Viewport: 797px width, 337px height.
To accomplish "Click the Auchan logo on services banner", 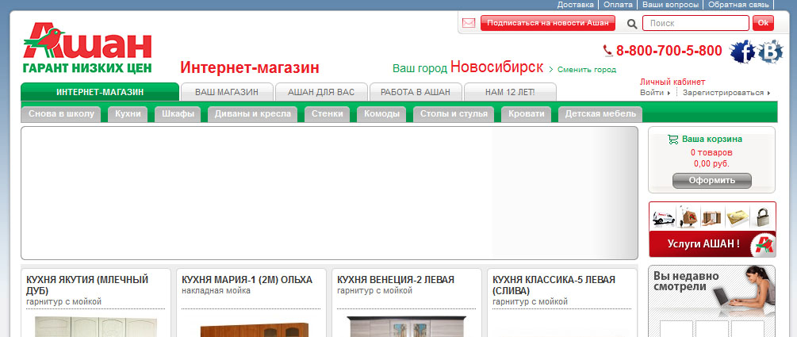I will [765, 245].
